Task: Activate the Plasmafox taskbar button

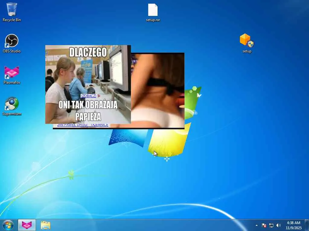Action: coord(27,225)
